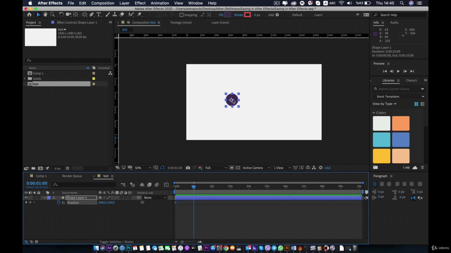Open the Active Camera dropdown
The height and width of the screenshot is (253, 451).
[256, 168]
